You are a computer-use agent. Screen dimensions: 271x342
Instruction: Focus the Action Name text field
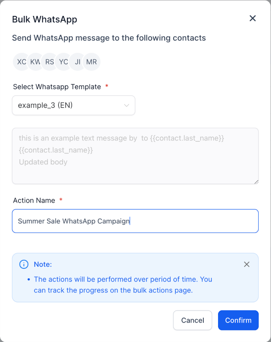[135, 221]
